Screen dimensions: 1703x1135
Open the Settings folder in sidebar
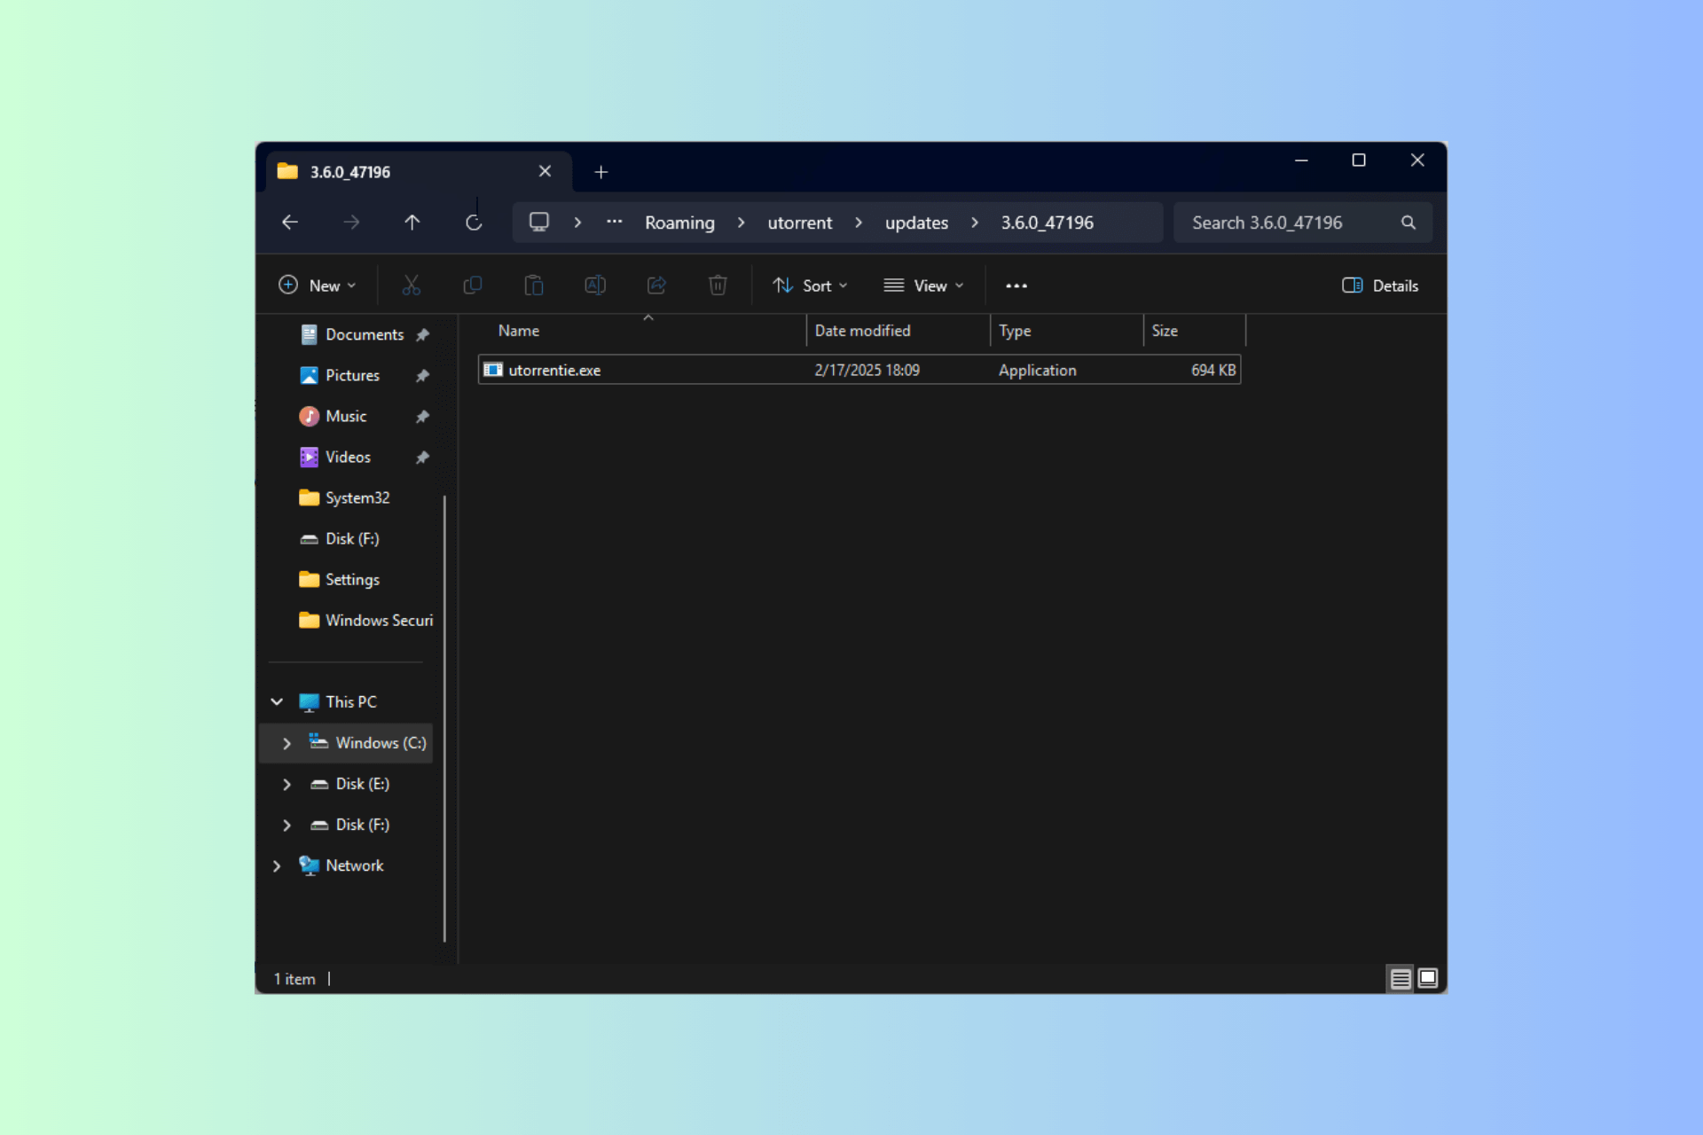352,579
